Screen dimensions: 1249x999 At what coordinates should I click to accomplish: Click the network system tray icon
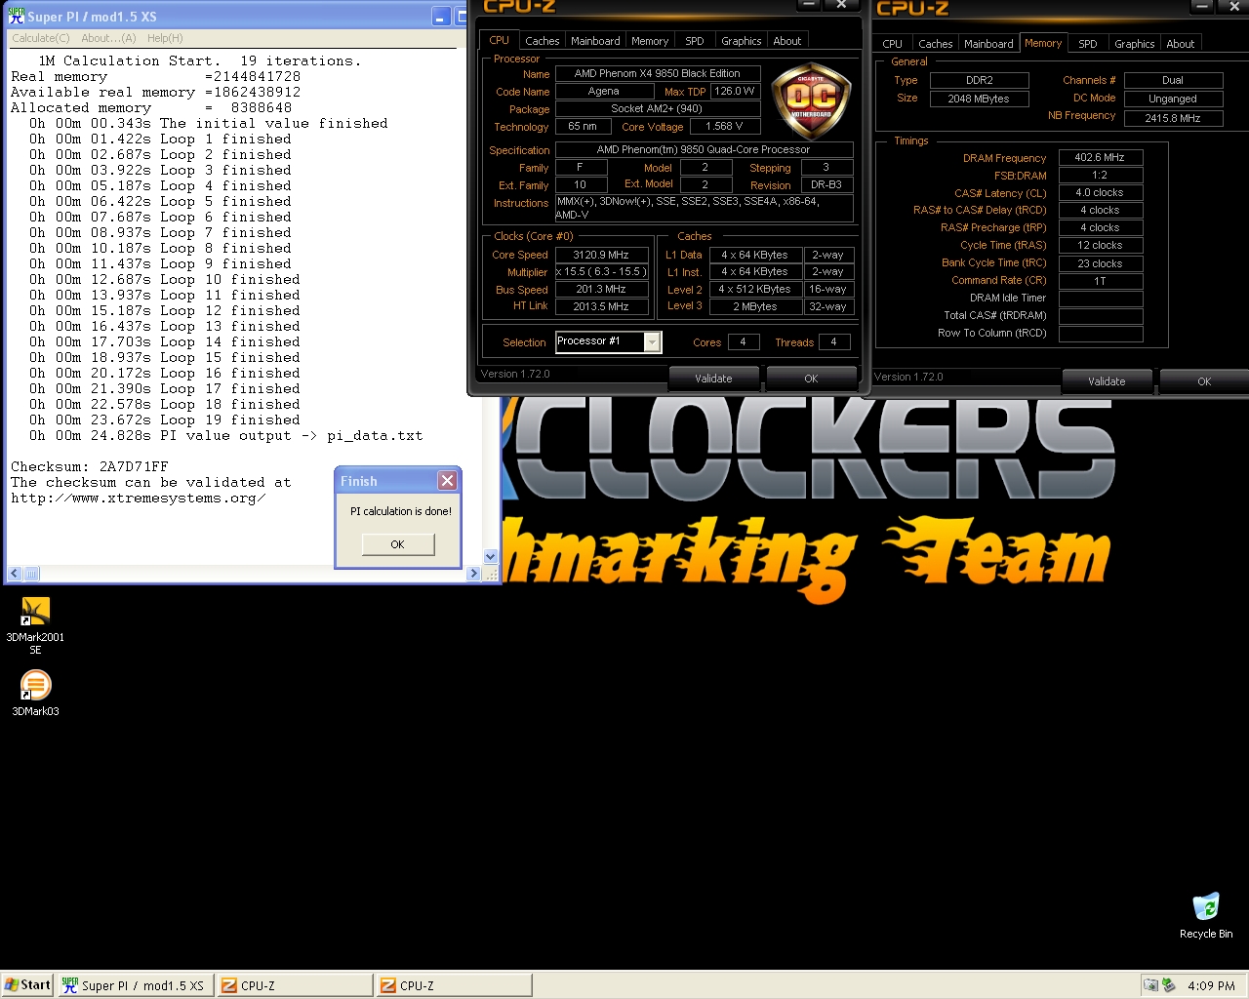tap(1151, 985)
